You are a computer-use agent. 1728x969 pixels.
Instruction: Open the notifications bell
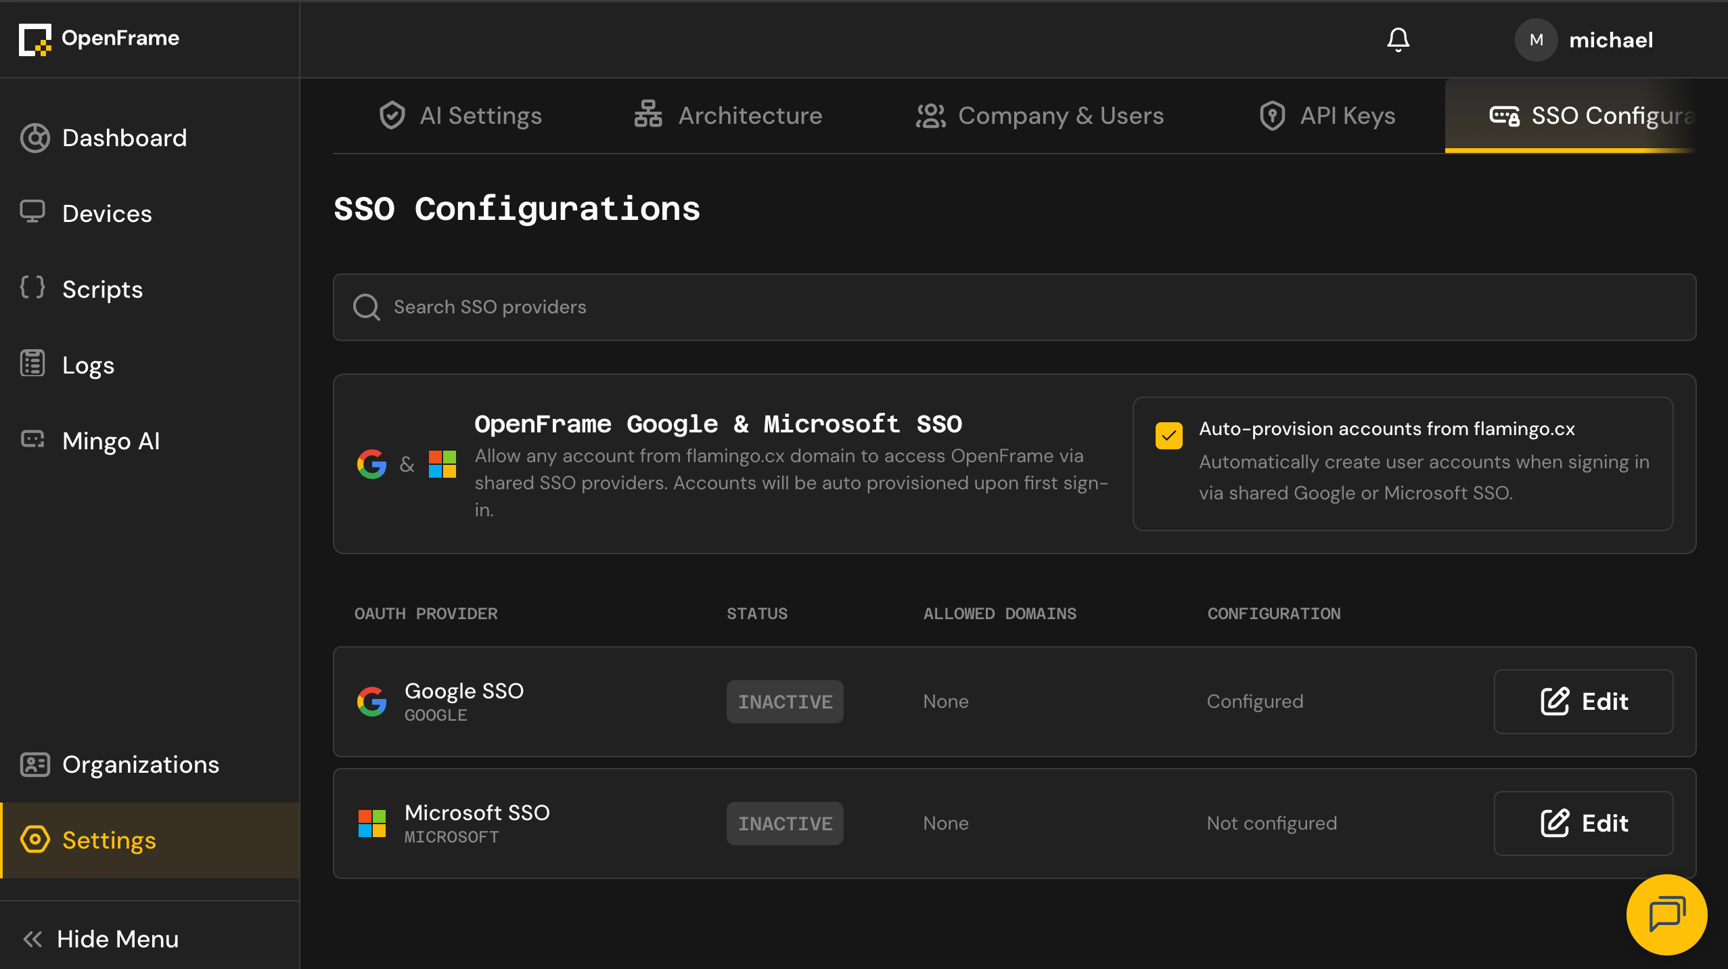point(1398,40)
